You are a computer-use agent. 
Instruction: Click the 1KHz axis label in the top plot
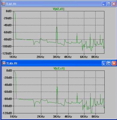click(x=13, y=57)
